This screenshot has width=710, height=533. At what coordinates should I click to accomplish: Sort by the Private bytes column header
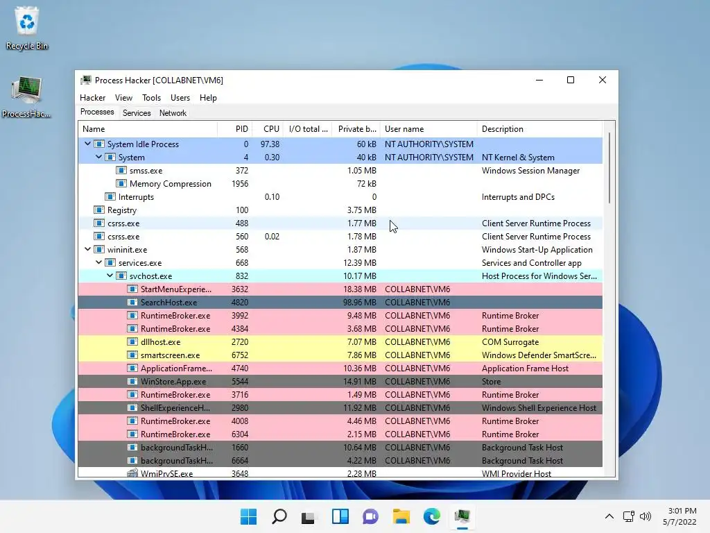pyautogui.click(x=356, y=129)
